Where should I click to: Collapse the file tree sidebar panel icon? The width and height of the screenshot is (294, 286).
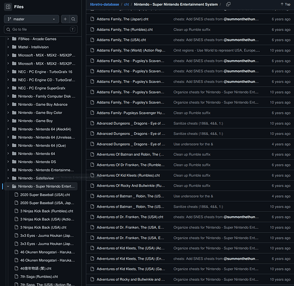8,7
